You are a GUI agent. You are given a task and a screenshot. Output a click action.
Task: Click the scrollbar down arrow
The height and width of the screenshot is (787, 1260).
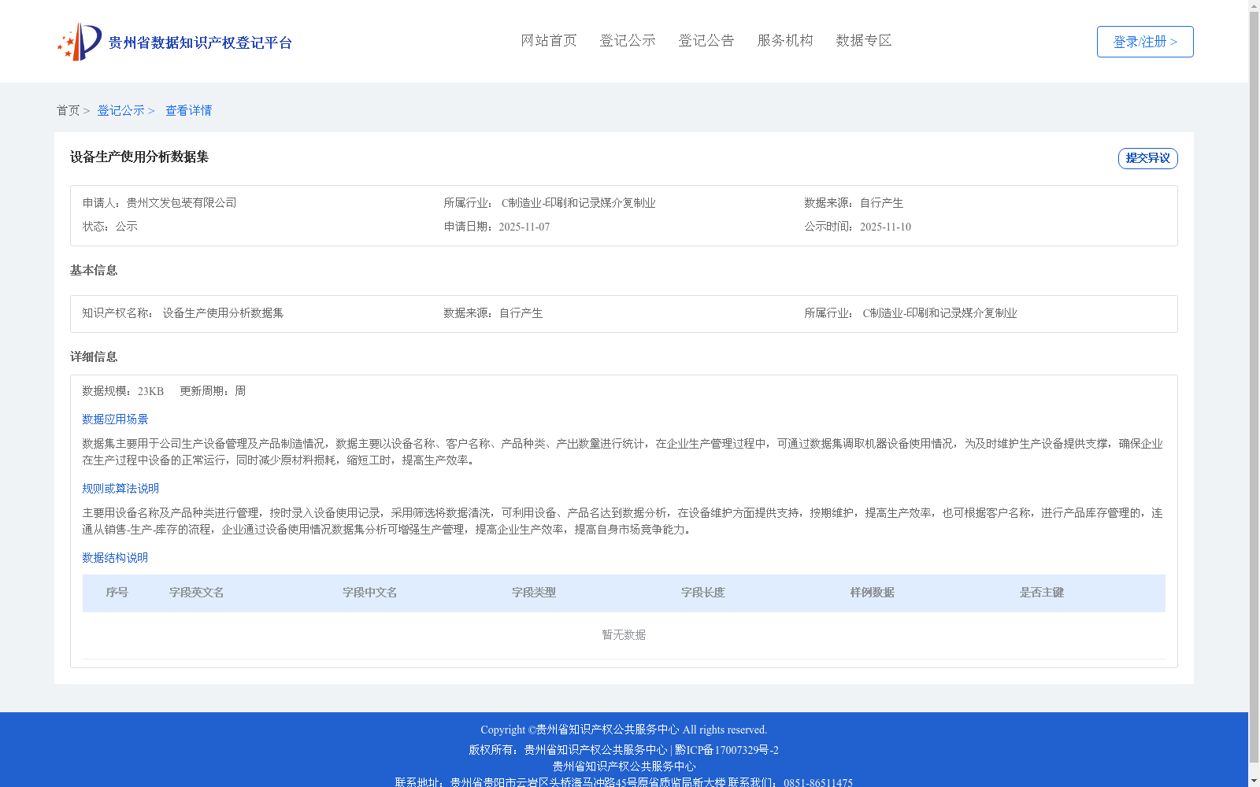[1254, 781]
